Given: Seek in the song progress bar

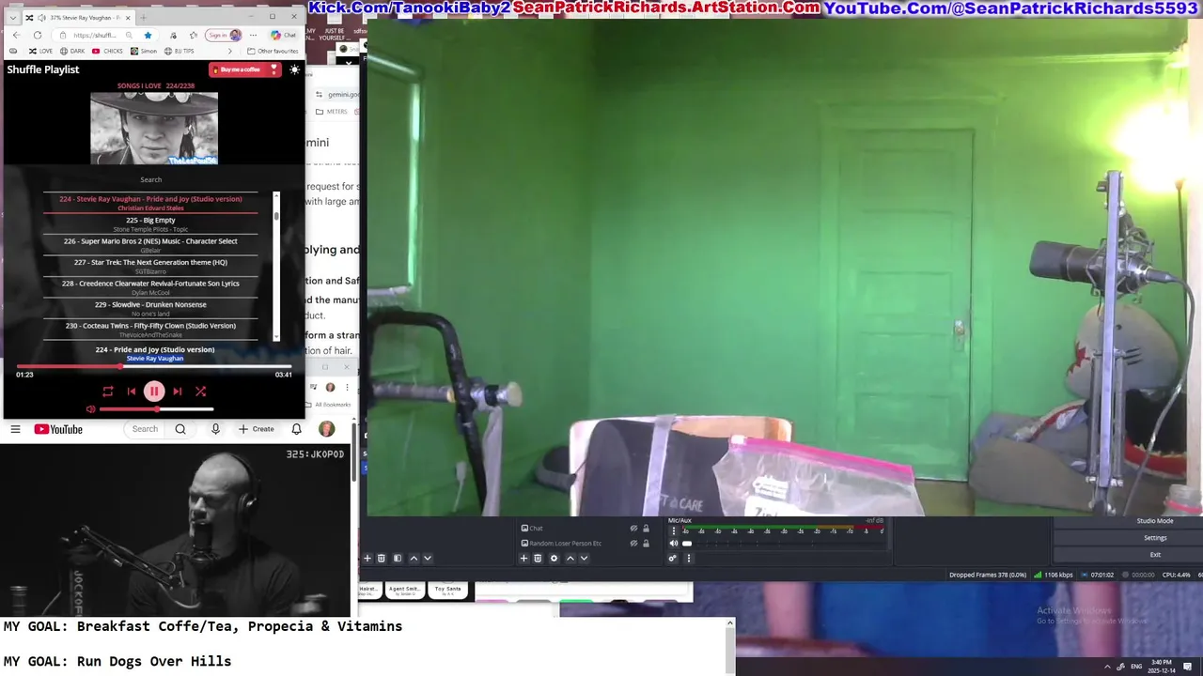Looking at the screenshot, I should pos(154,366).
